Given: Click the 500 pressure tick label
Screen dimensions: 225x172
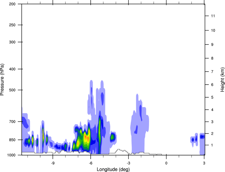Looking at the screenshot, I should point(12,90).
